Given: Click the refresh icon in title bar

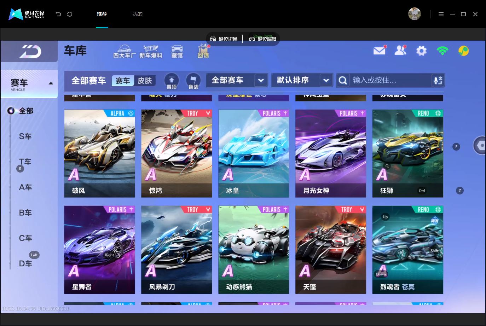Looking at the screenshot, I should pos(70,14).
